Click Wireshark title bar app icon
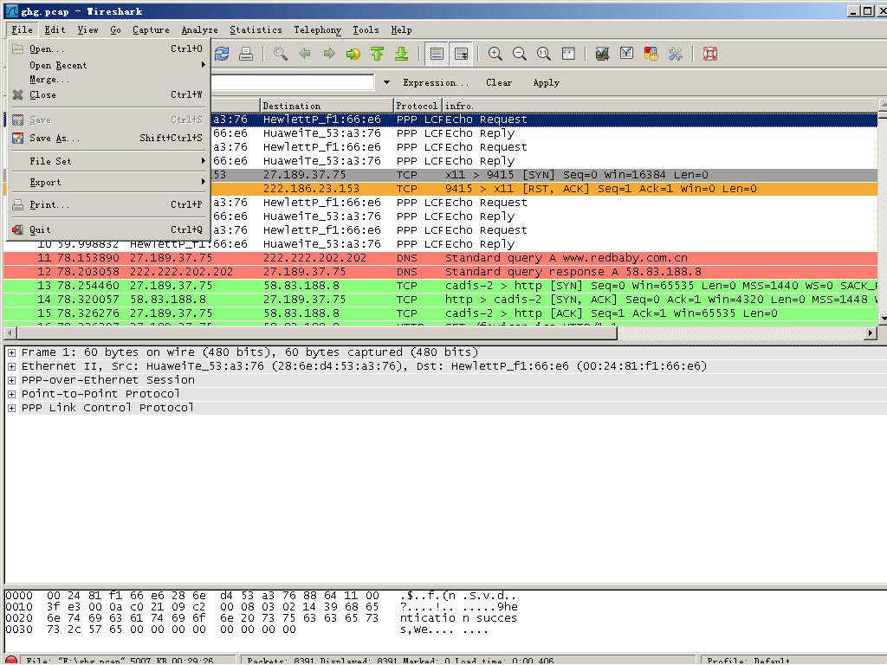 click(x=11, y=10)
